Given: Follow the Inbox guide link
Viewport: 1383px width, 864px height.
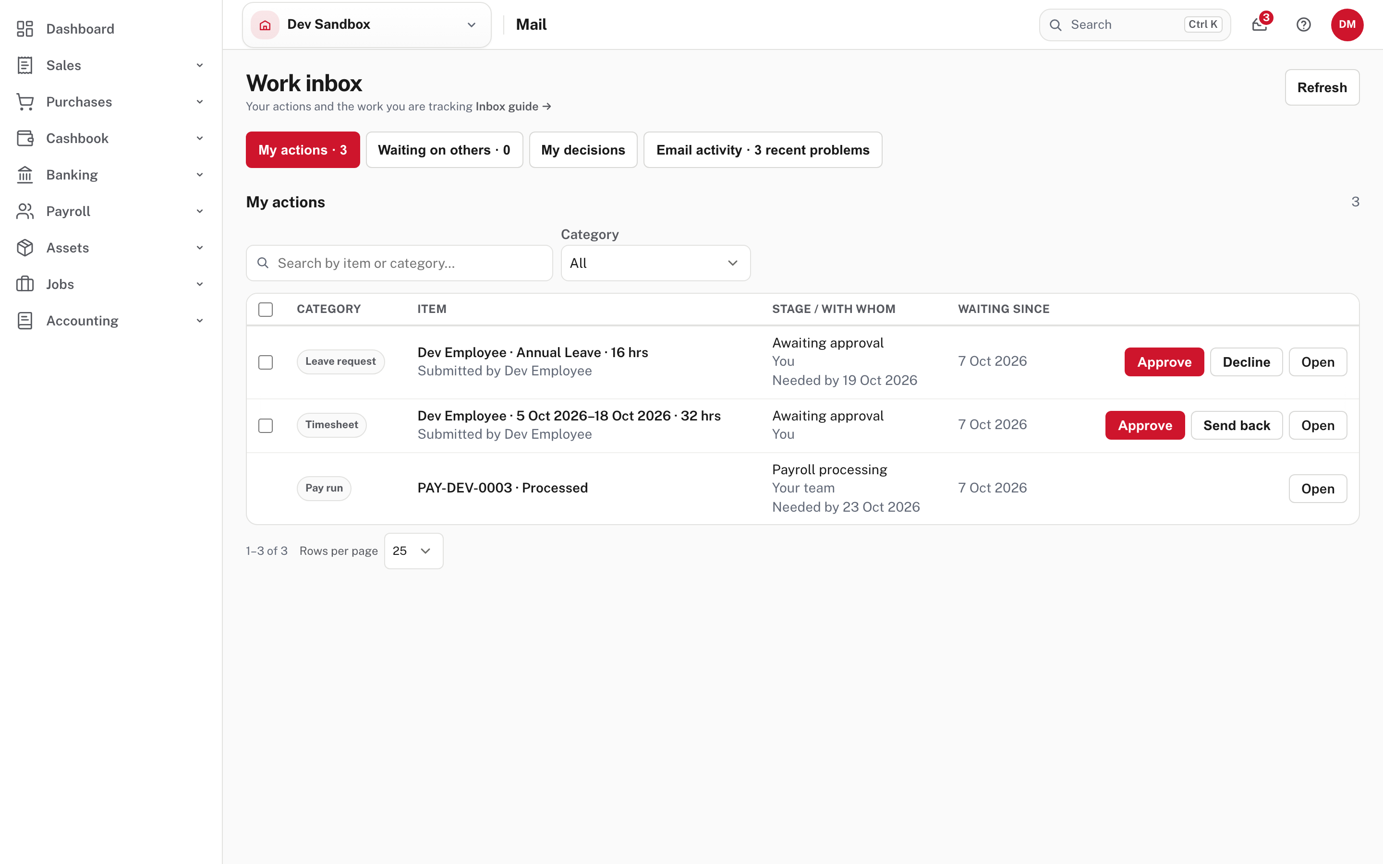Looking at the screenshot, I should point(513,106).
